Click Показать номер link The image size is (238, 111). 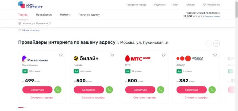tap(212, 17)
